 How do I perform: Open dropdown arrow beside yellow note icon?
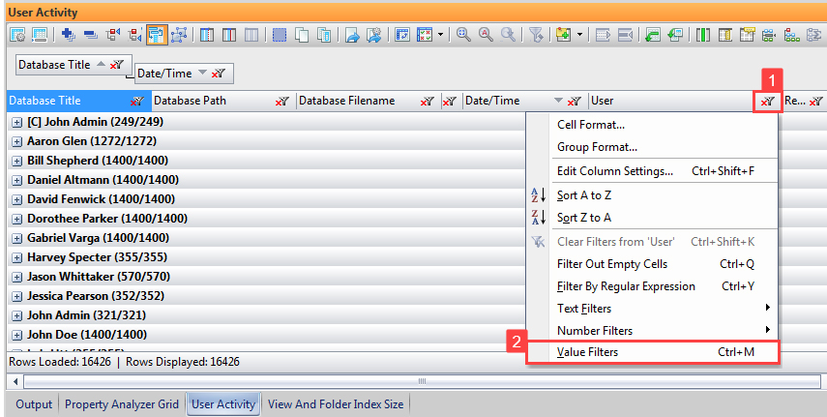(x=579, y=35)
